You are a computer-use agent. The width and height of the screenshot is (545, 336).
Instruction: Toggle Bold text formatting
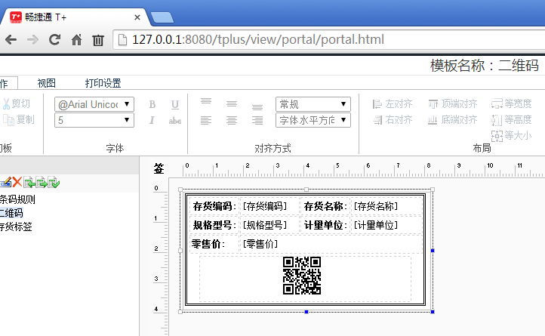tap(152, 104)
